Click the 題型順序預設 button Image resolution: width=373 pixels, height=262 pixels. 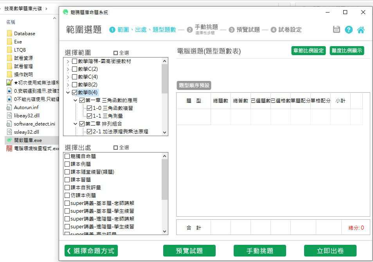pyautogui.click(x=194, y=85)
